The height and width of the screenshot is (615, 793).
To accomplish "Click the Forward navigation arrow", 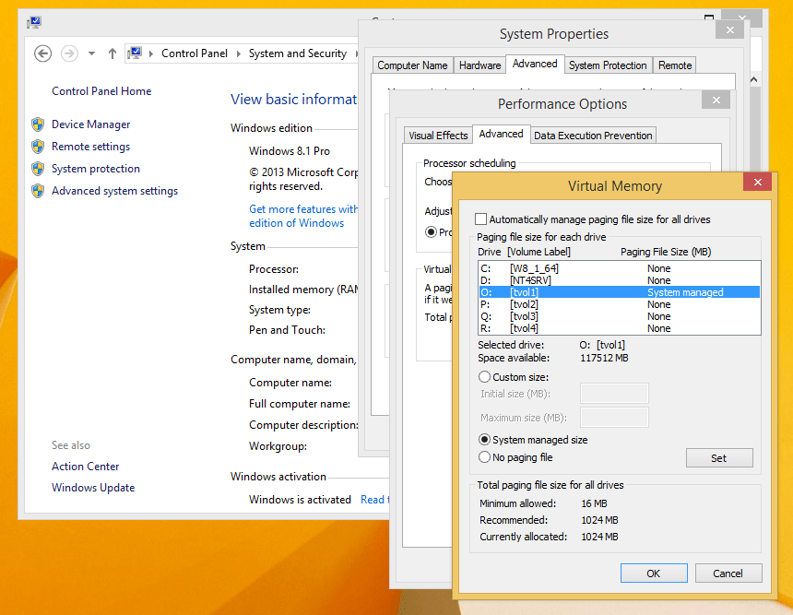I will pyautogui.click(x=69, y=53).
